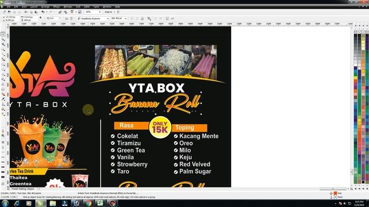
Task: Toggle italic on the selected text
Action: click(137, 18)
